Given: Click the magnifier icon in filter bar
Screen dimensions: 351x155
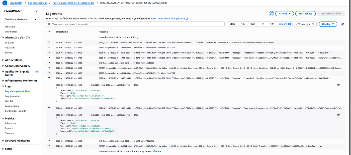Looking at the screenshot, I should tap(49, 24).
